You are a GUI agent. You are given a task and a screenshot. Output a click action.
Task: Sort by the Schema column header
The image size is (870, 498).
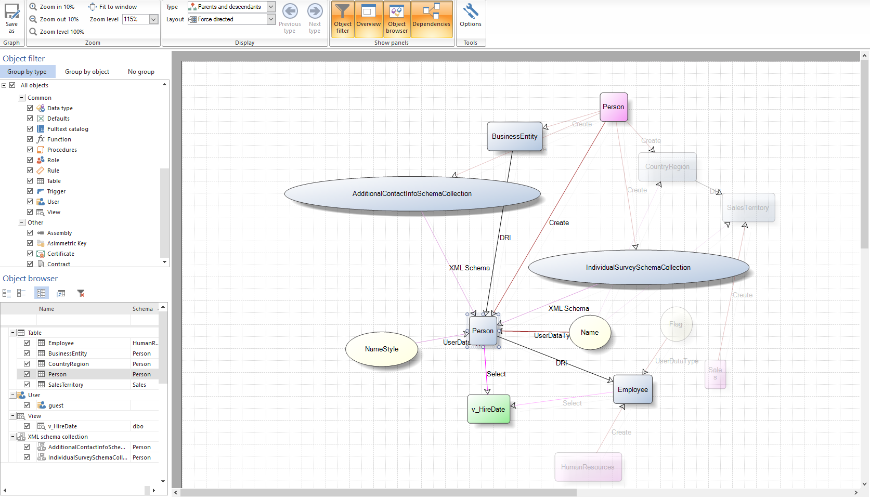coord(144,309)
